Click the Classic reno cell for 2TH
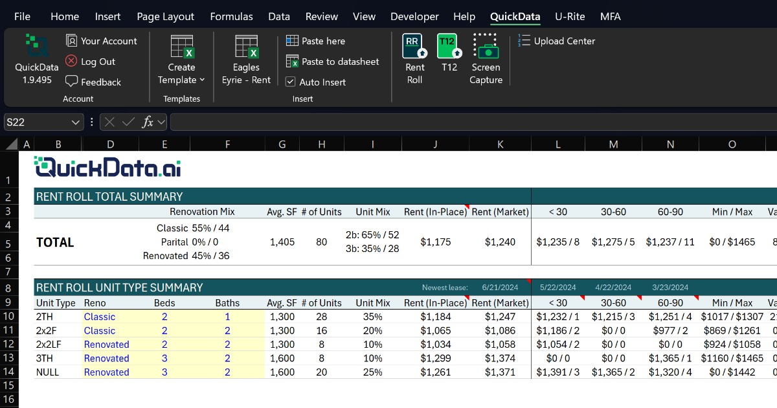Viewport: 777px width, 408px height. pos(100,317)
